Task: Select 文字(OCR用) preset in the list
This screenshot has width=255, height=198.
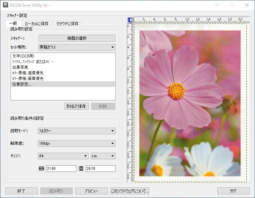Action: pyautogui.click(x=23, y=56)
